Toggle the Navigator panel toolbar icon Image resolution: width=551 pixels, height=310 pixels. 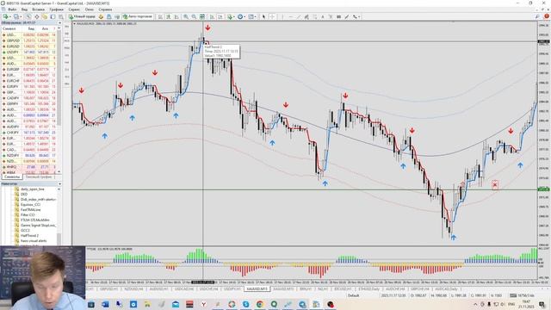pyautogui.click(x=44, y=16)
